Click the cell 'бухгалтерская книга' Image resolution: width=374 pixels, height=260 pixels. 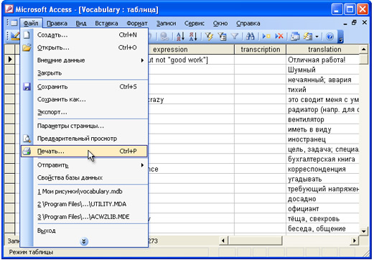click(322, 159)
